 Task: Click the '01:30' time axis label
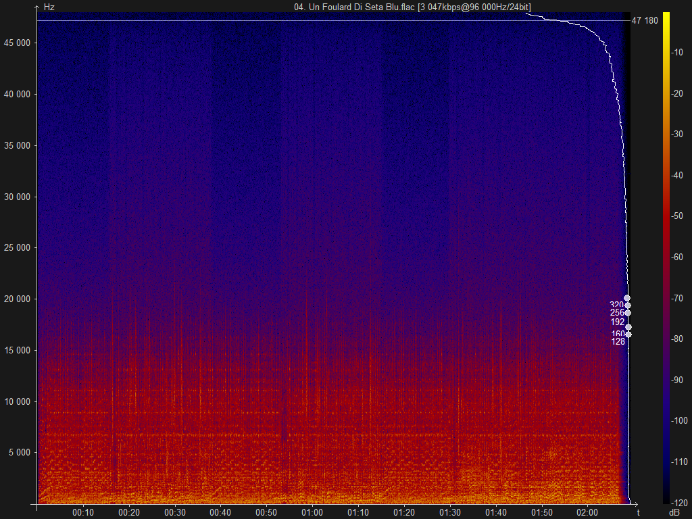(x=449, y=512)
